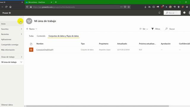Open the Ver view options dropdown
The height and width of the screenshot is (107, 190).
pos(144,29)
